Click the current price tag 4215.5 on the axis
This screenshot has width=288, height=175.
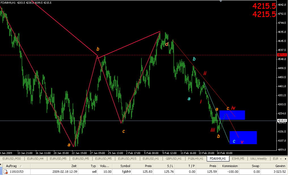tap(282, 121)
